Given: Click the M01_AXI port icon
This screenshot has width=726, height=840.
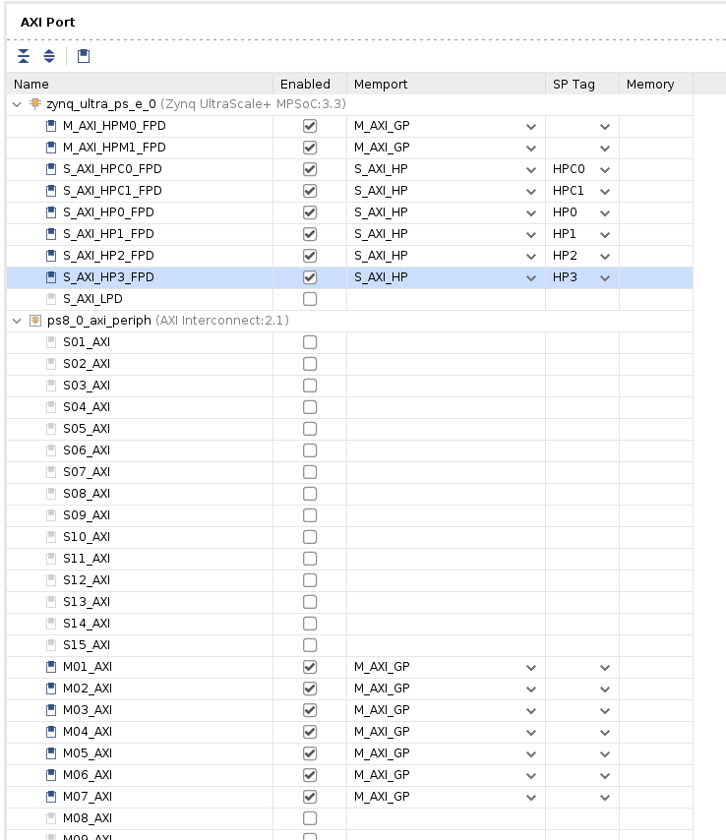Looking at the screenshot, I should (51, 667).
